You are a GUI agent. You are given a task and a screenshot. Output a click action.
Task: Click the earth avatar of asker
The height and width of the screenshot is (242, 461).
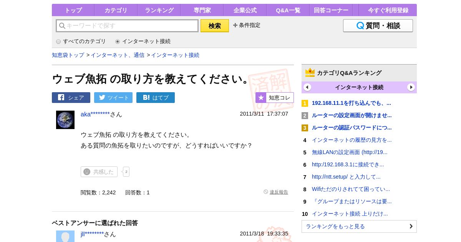(x=65, y=120)
